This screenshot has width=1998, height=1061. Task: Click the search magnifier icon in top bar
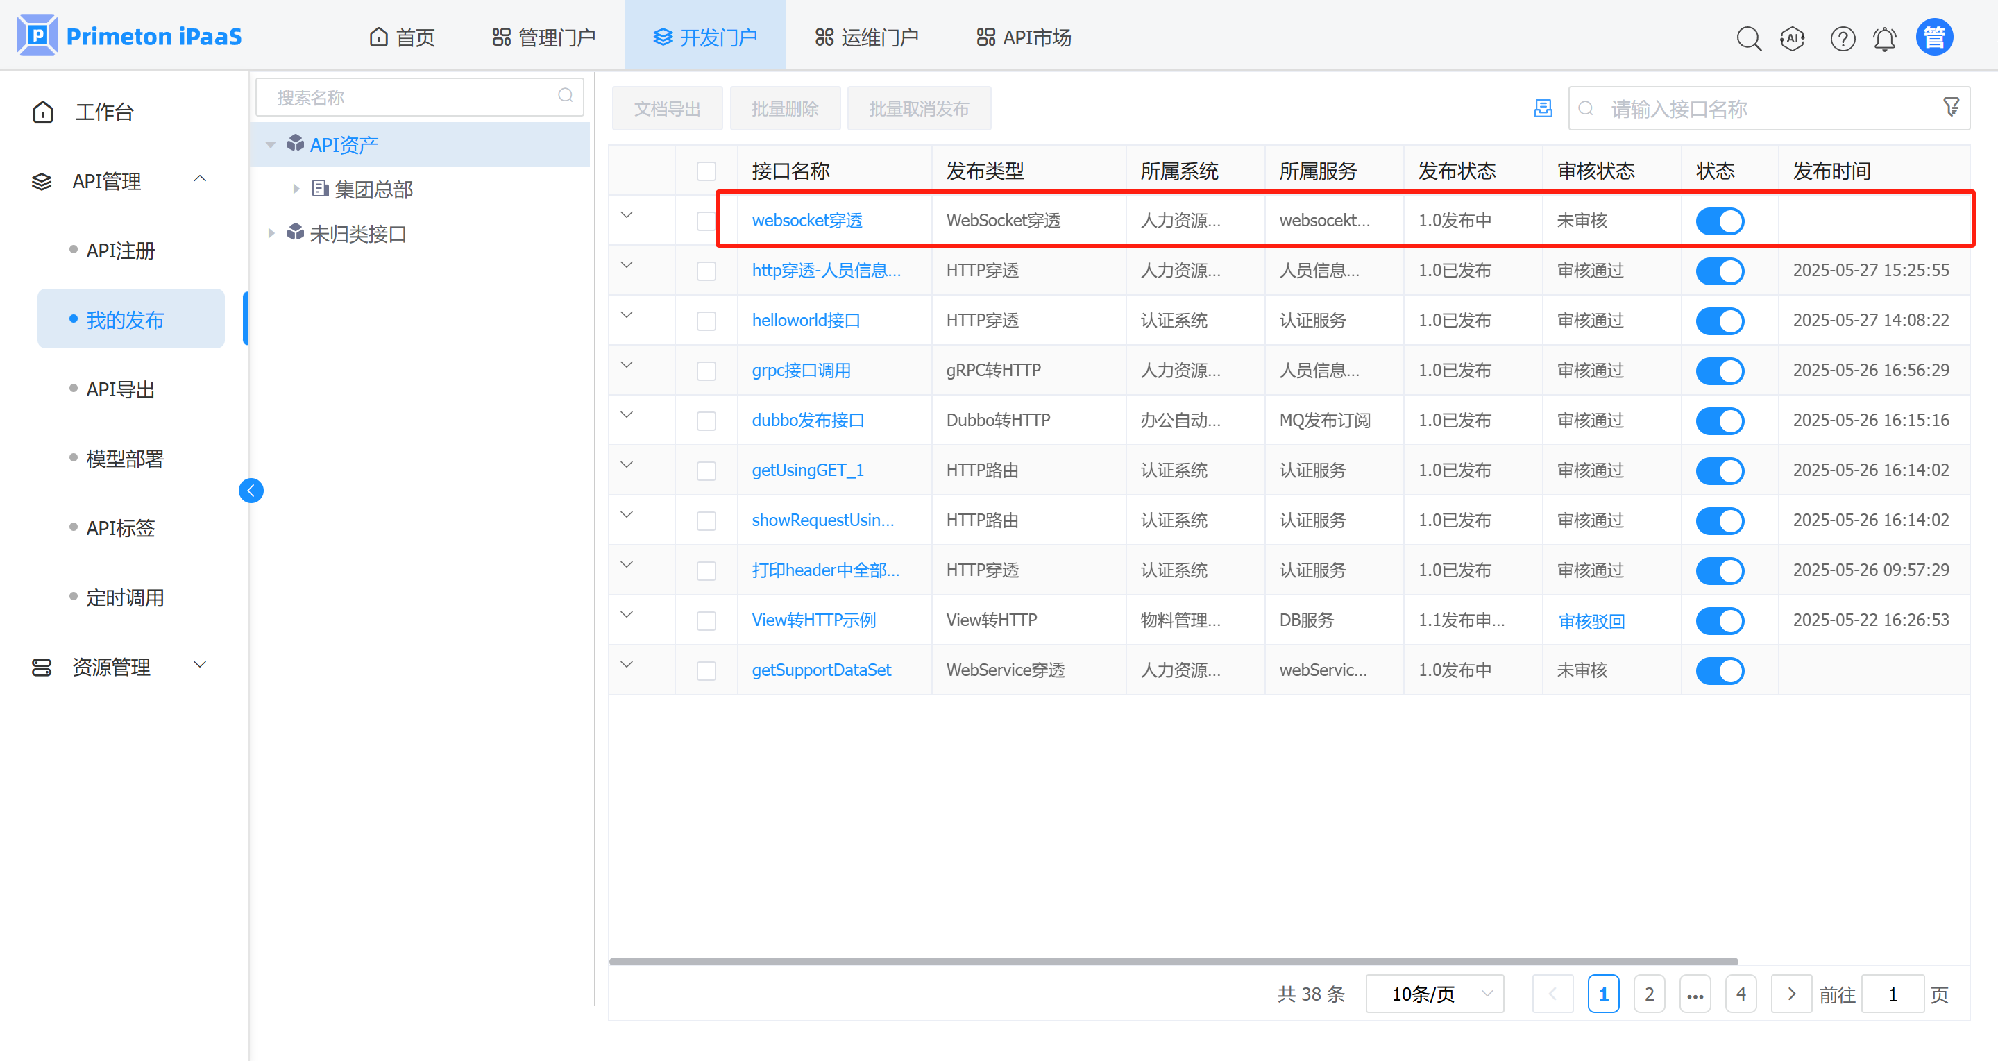point(1748,37)
